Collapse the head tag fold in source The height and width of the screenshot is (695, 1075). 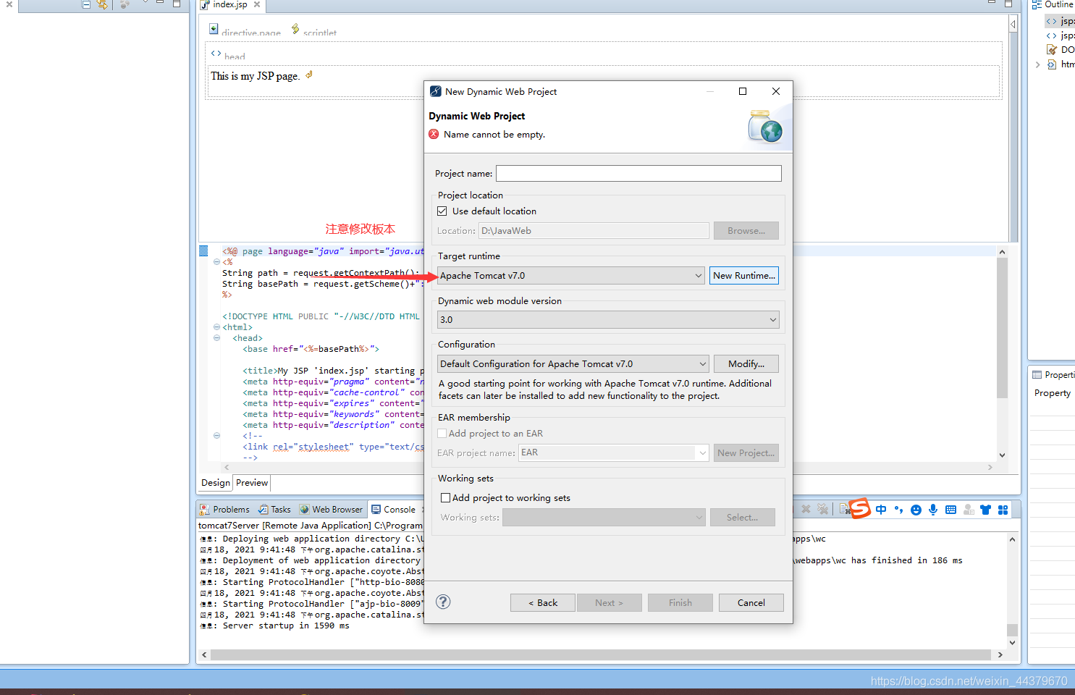coord(216,338)
